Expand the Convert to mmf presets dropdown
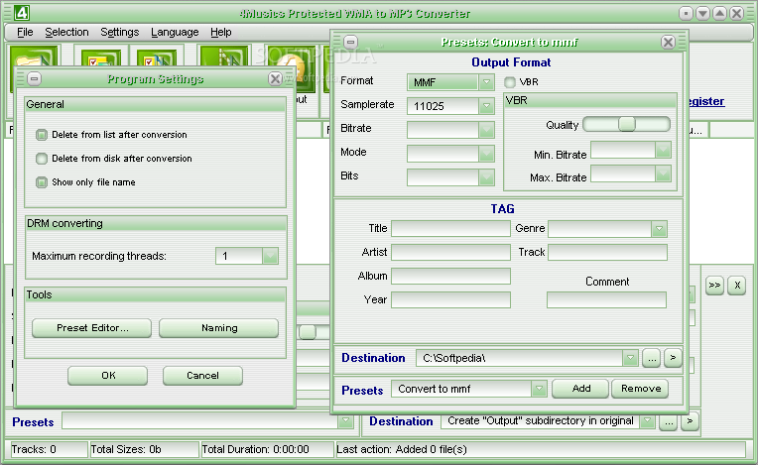 click(x=539, y=389)
